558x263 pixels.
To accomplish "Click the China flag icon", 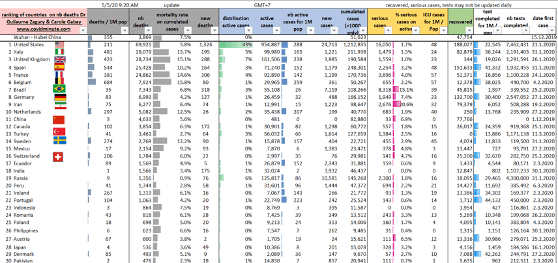I will click(59, 119).
